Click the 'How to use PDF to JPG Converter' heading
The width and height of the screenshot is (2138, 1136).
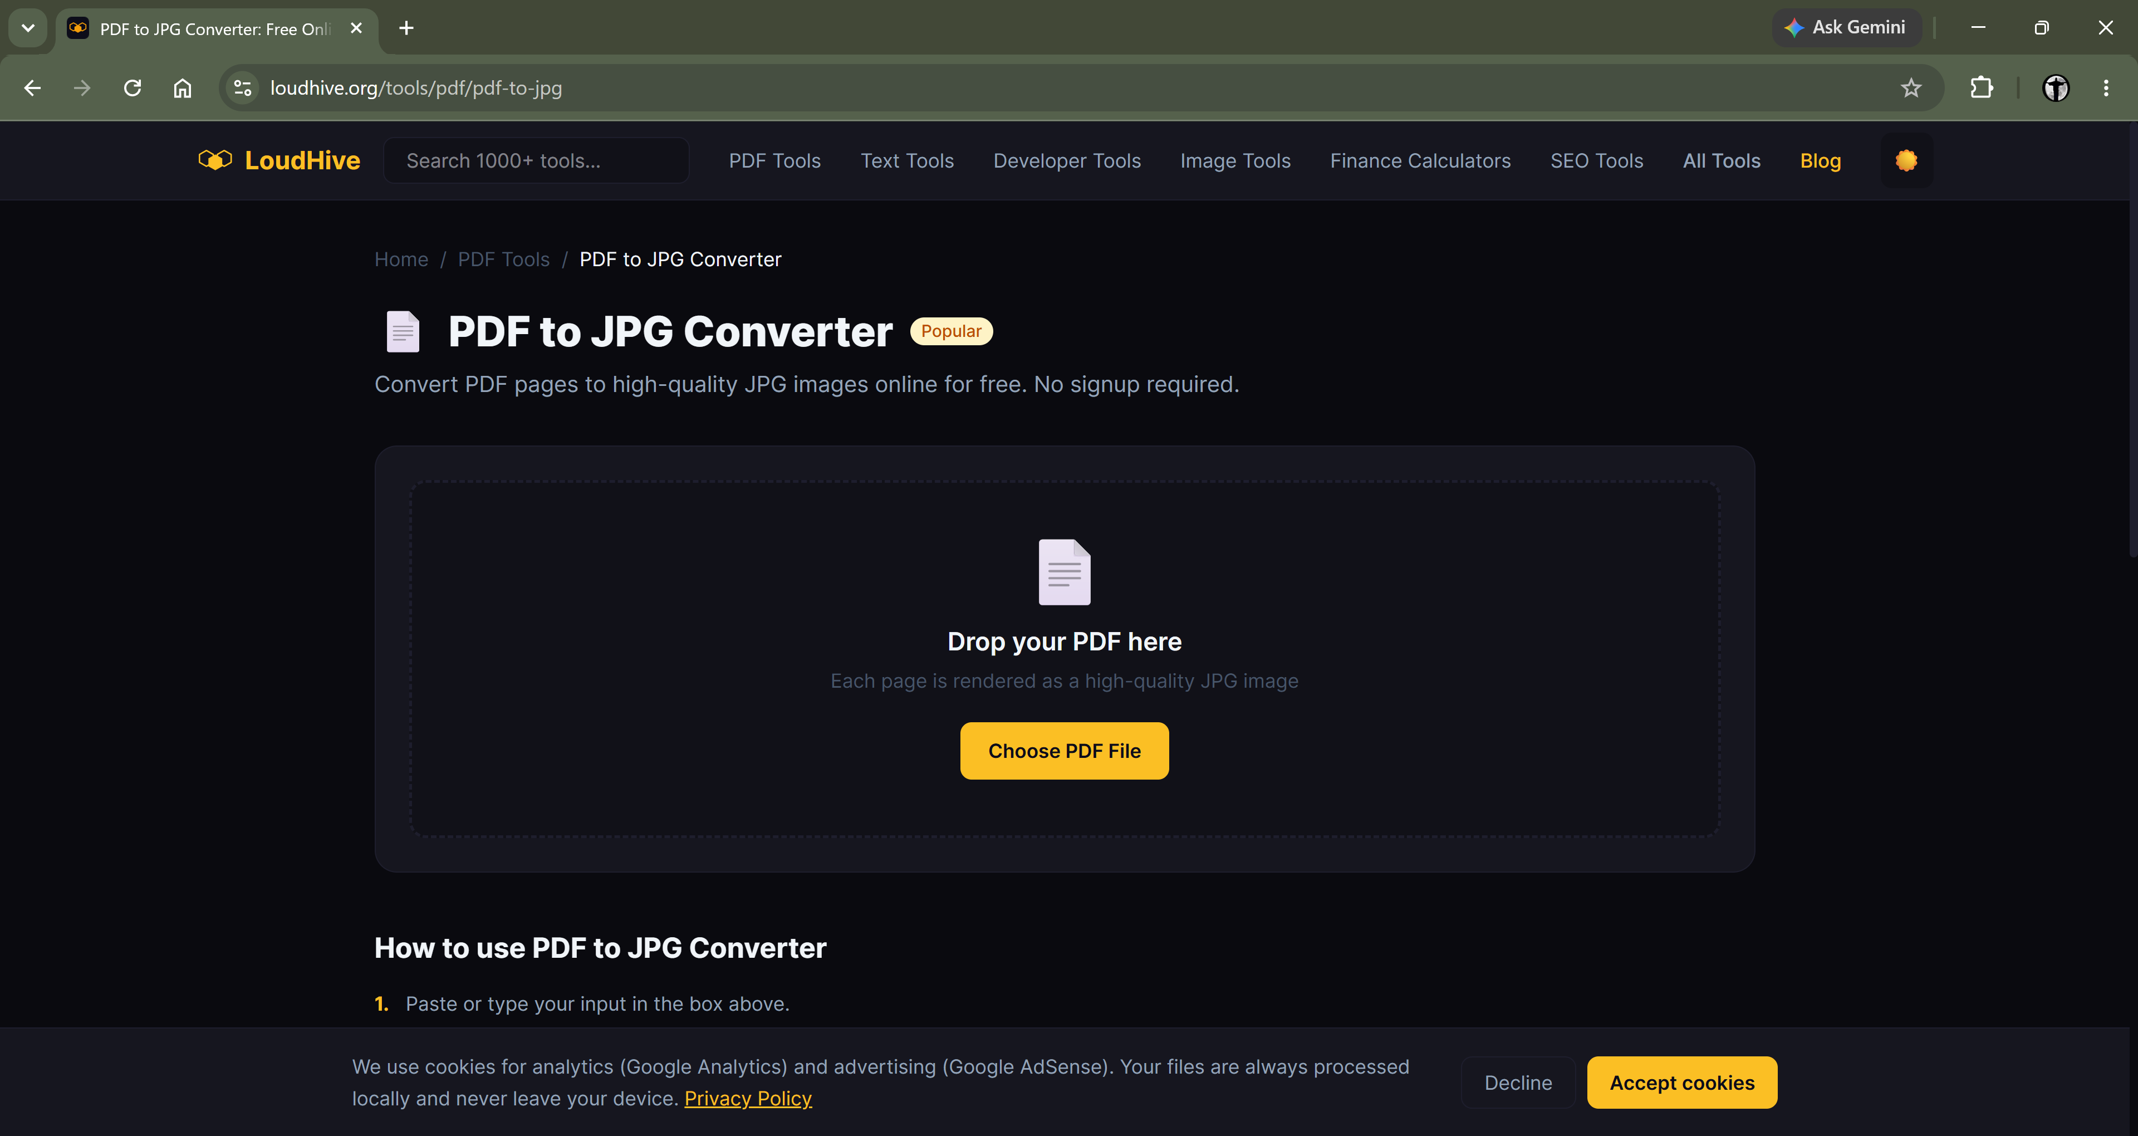click(600, 947)
